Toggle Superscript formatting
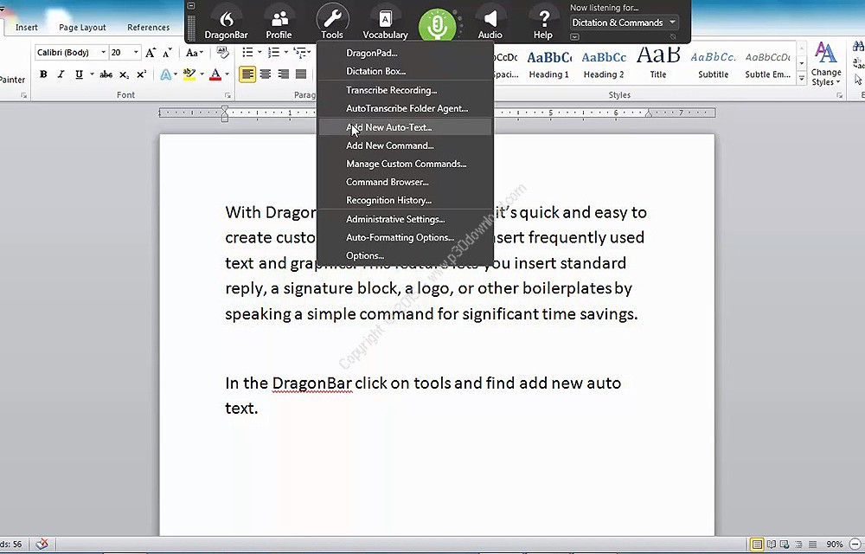 (x=142, y=74)
